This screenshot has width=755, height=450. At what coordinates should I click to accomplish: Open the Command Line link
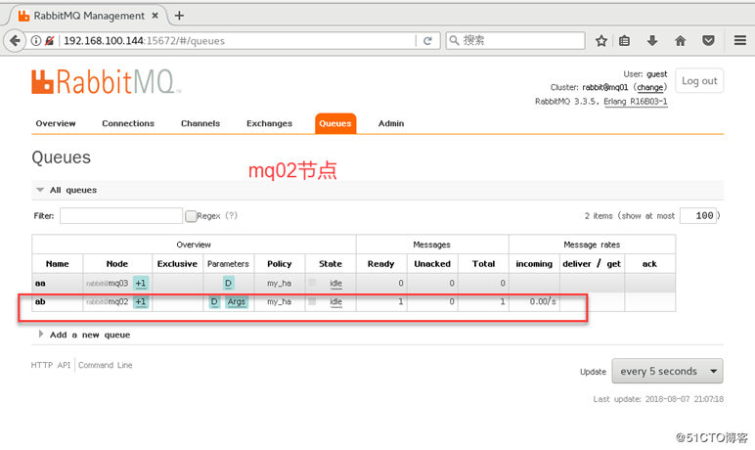point(105,365)
